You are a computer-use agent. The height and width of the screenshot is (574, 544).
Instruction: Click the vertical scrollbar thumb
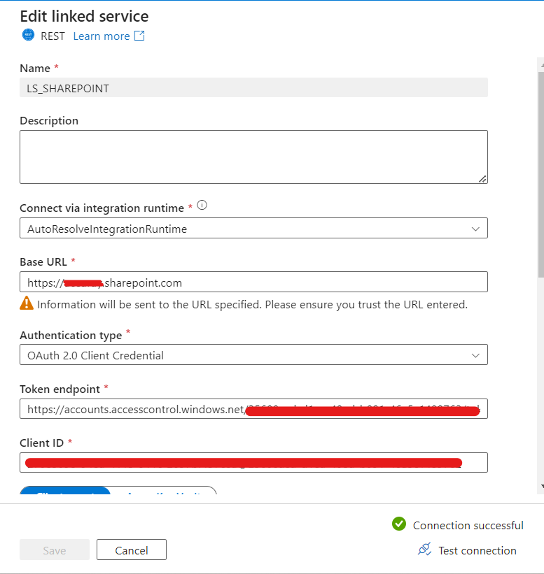tap(541, 175)
